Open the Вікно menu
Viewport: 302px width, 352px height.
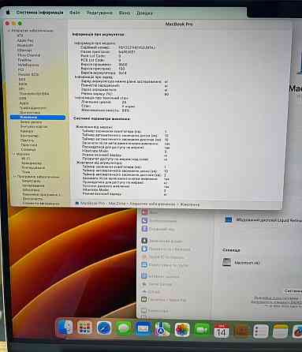[x=125, y=13]
